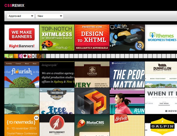Open the Bottlerocket Creative rocket thumbnail
Image resolution: width=177 pixels, height=136 pixels.
point(57,125)
